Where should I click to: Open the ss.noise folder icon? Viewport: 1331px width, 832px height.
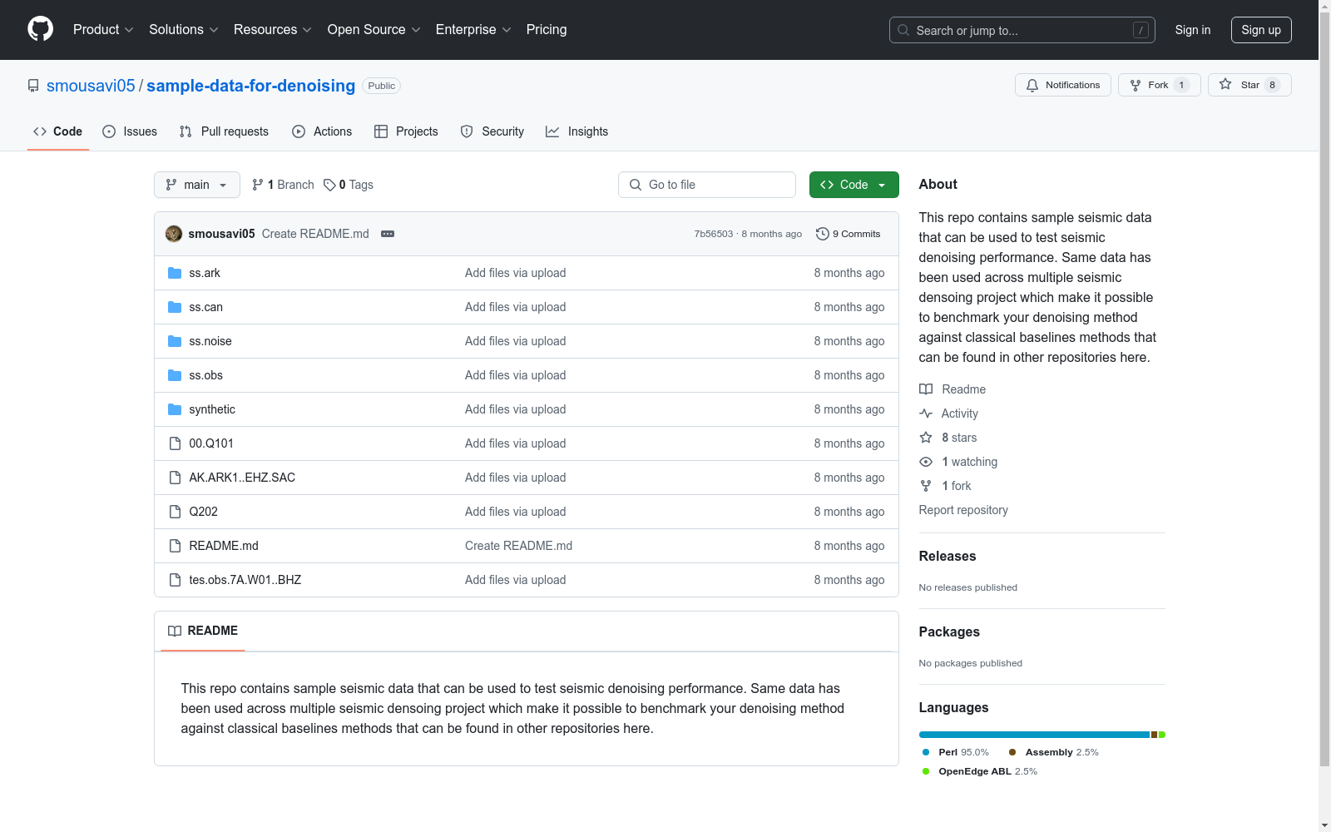point(175,341)
